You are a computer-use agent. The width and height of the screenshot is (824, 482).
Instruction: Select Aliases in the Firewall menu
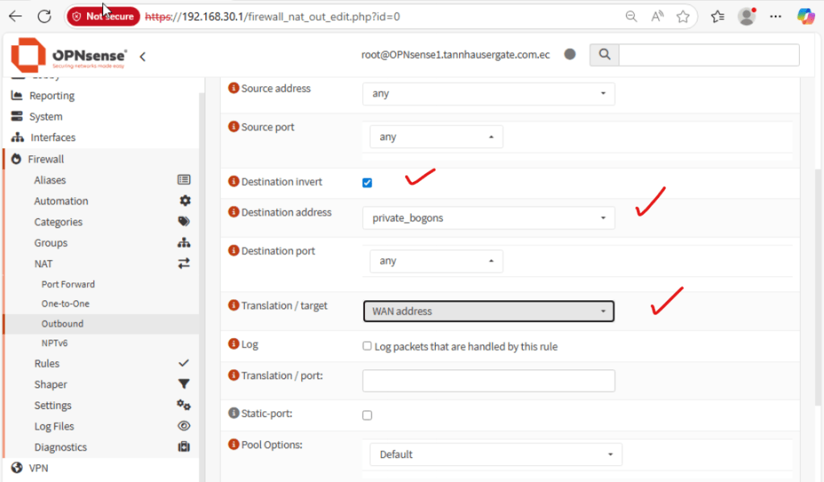point(50,180)
